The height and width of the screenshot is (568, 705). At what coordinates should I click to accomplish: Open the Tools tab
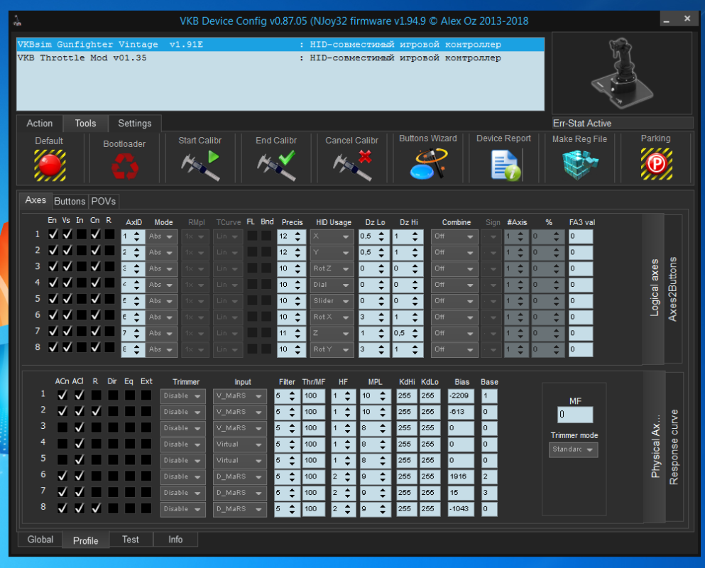coord(85,124)
